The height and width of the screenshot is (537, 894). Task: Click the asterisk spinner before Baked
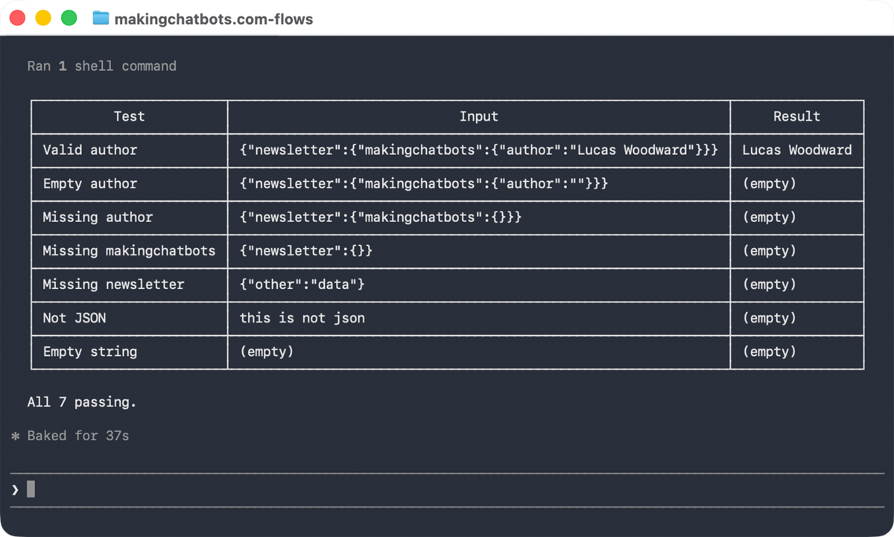(x=15, y=436)
